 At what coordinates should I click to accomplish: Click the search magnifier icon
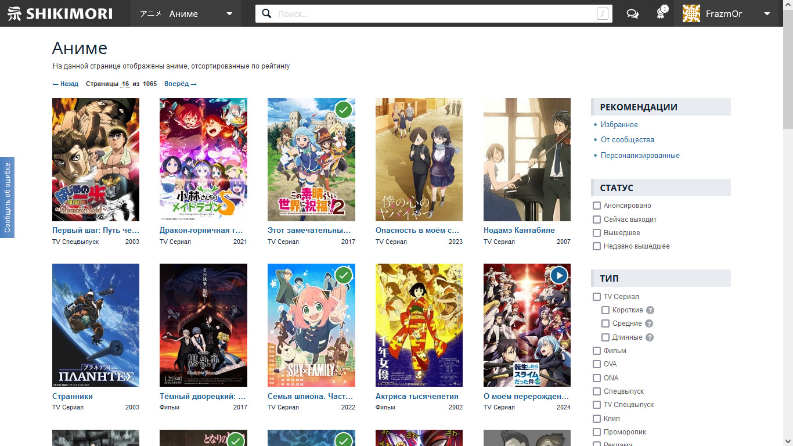[266, 13]
